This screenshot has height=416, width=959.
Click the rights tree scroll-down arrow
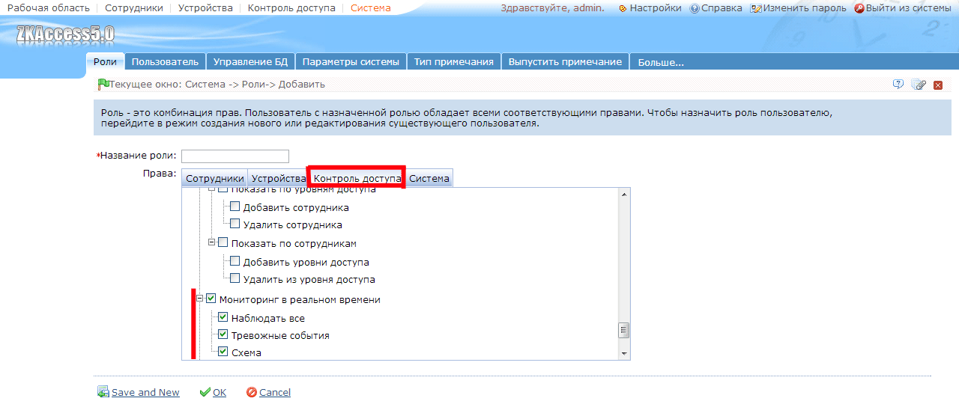623,353
